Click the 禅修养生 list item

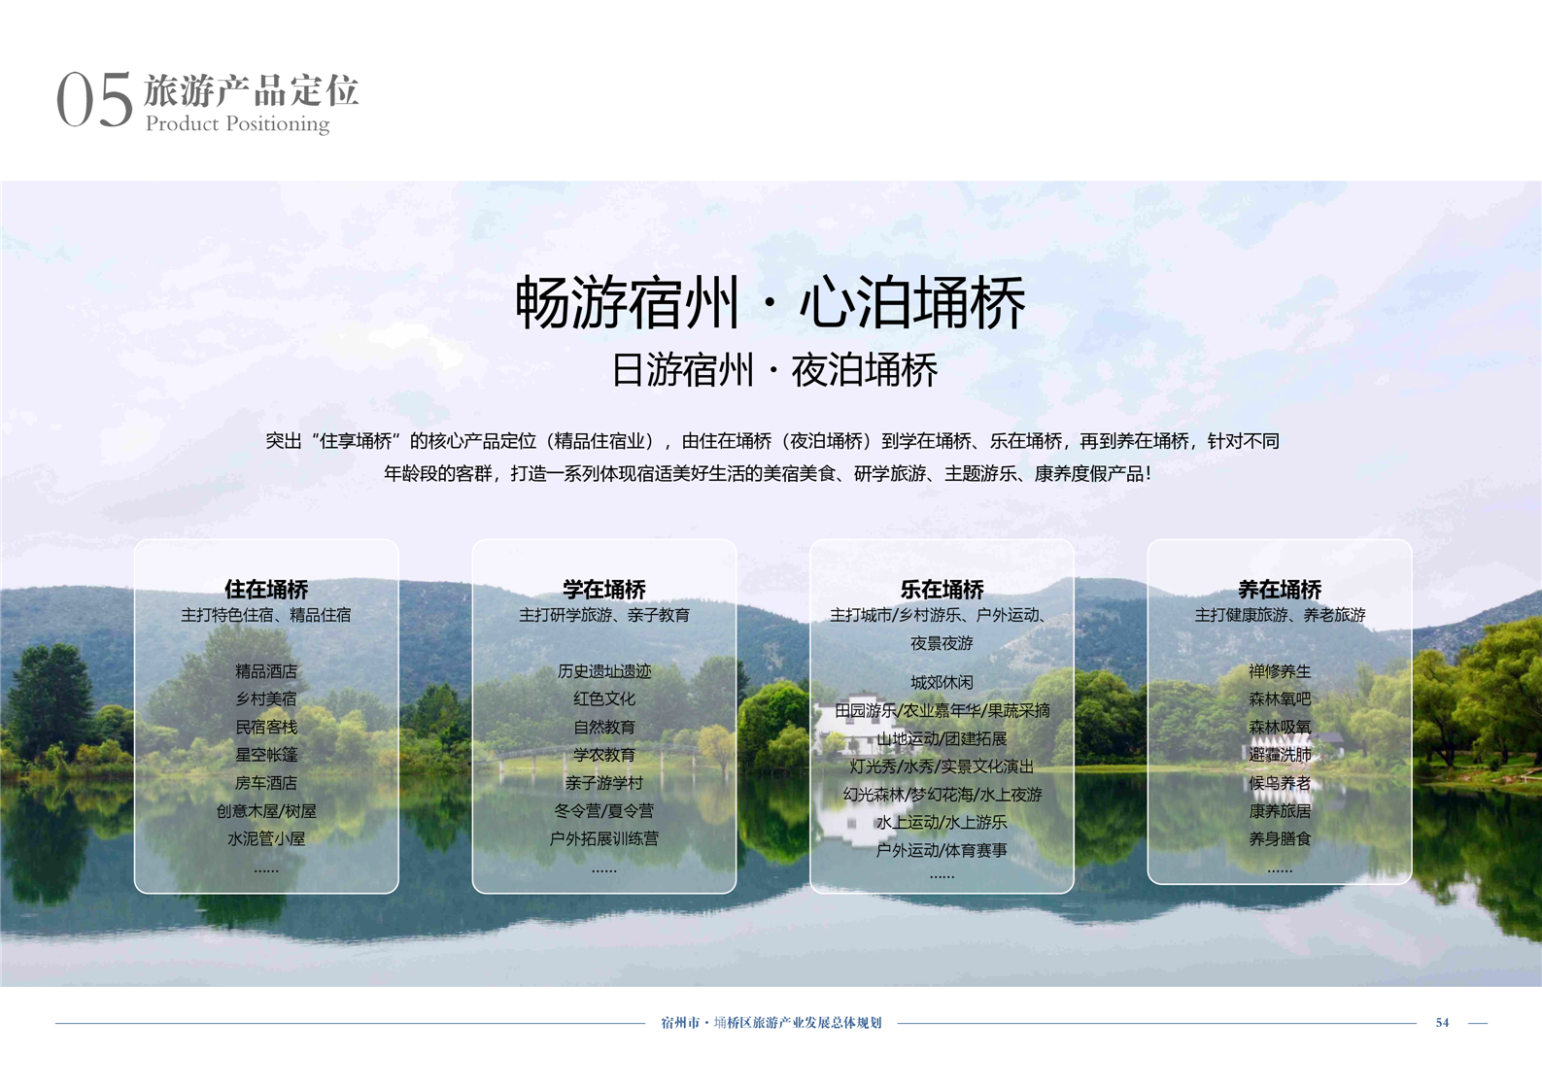coord(1279,671)
